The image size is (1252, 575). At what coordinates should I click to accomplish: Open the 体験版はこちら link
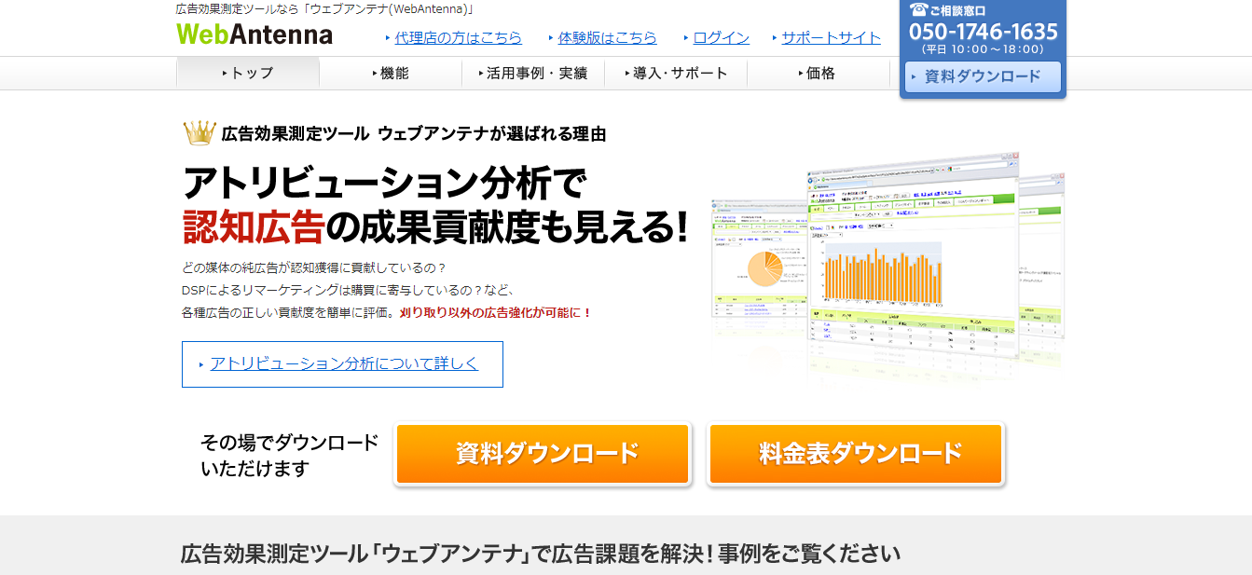tap(607, 38)
